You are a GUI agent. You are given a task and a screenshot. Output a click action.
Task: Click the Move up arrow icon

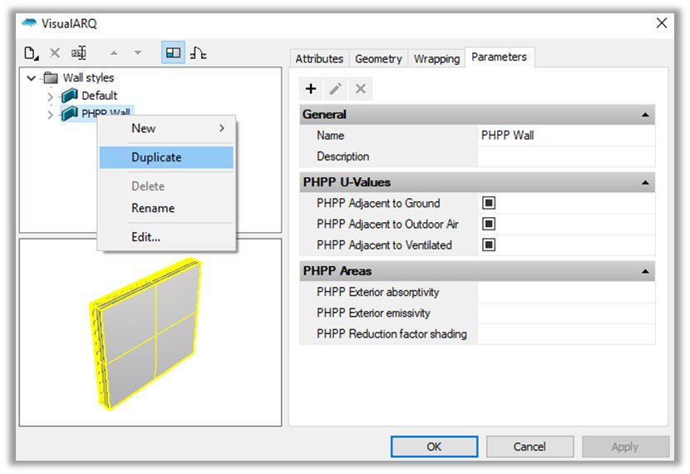coord(114,53)
